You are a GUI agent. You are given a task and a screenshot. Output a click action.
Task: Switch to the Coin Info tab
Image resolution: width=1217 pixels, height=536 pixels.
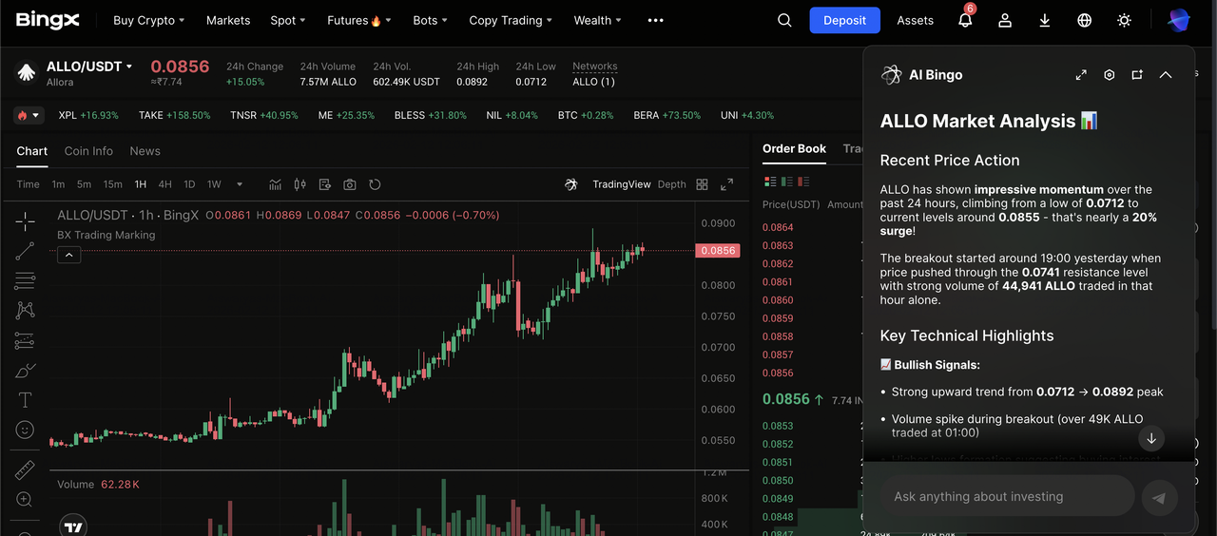click(x=88, y=151)
